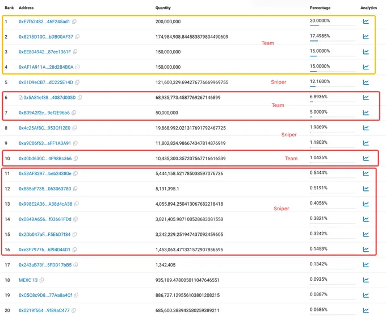Open analytics chart for MEXC 13 row
The image size is (386, 316).
(366, 280)
